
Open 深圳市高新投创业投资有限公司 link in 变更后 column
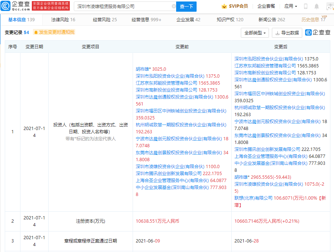point(265,73)
